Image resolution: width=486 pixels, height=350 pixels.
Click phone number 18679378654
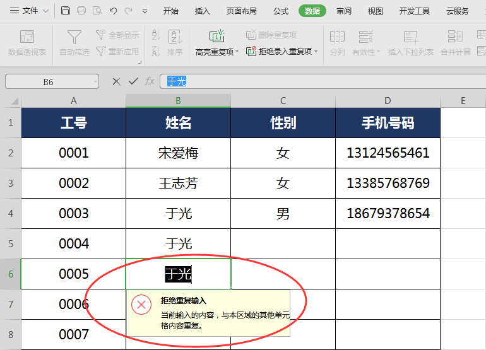tap(388, 213)
